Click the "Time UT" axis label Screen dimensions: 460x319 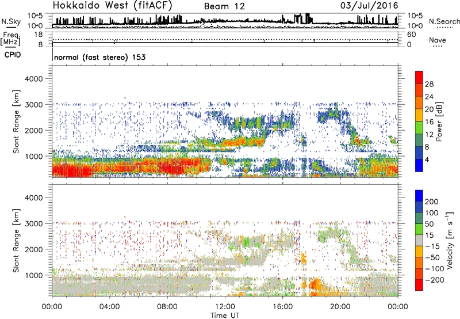[x=225, y=316]
